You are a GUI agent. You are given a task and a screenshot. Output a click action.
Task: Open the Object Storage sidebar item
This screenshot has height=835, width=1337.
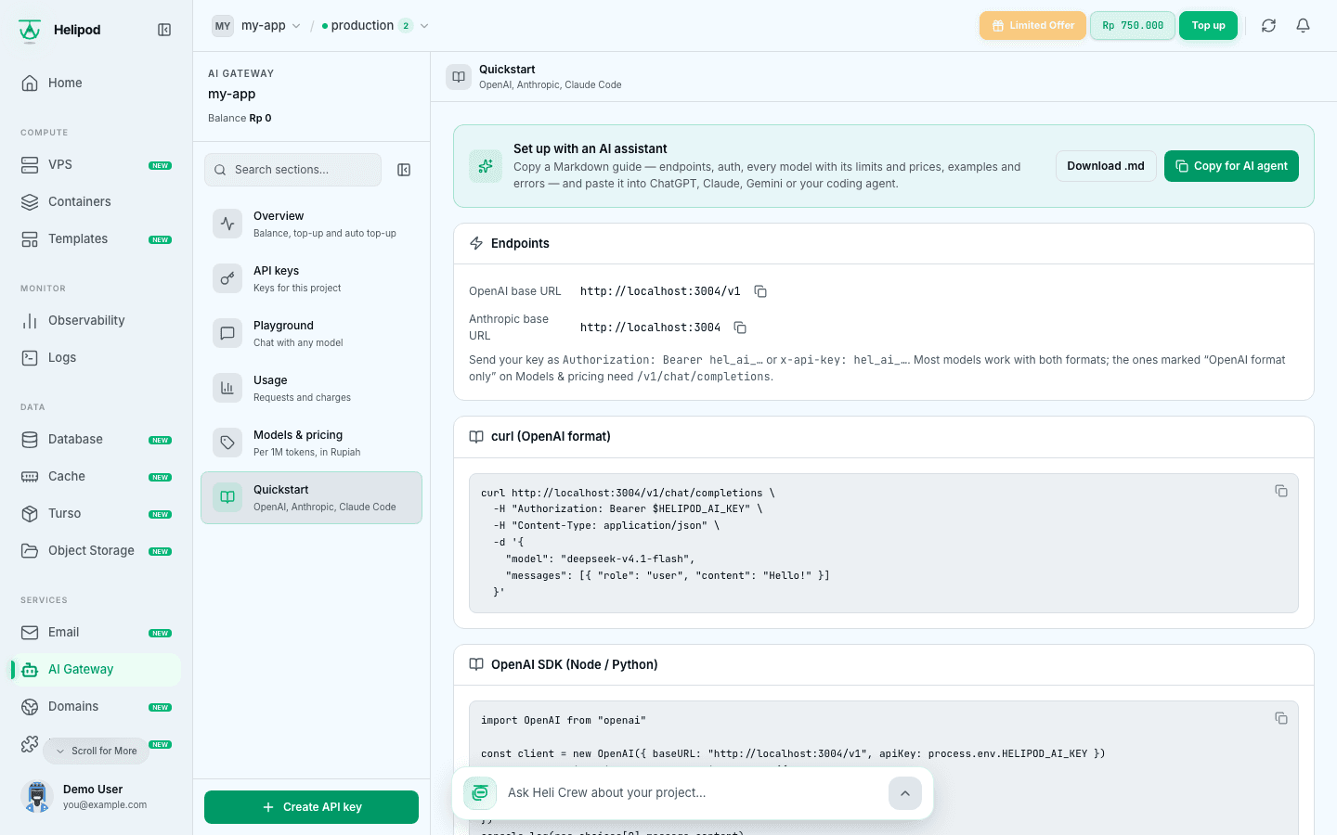click(96, 550)
